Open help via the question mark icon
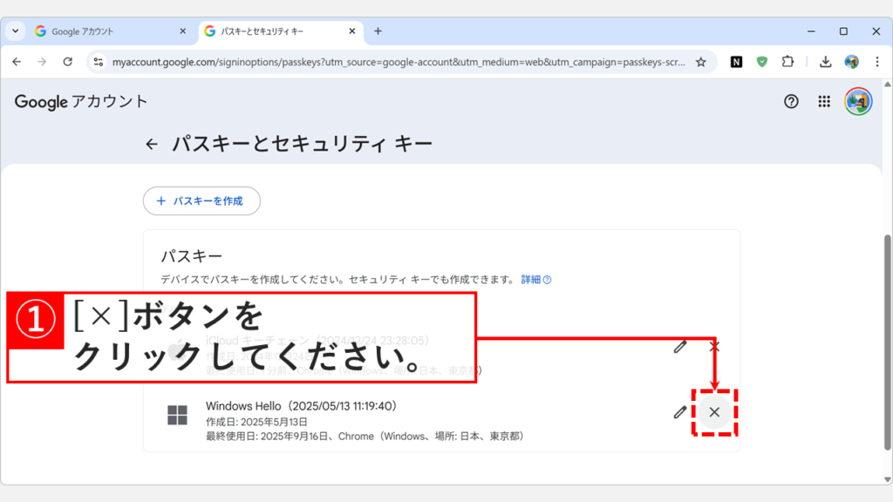Image resolution: width=893 pixels, height=502 pixels. [x=790, y=102]
